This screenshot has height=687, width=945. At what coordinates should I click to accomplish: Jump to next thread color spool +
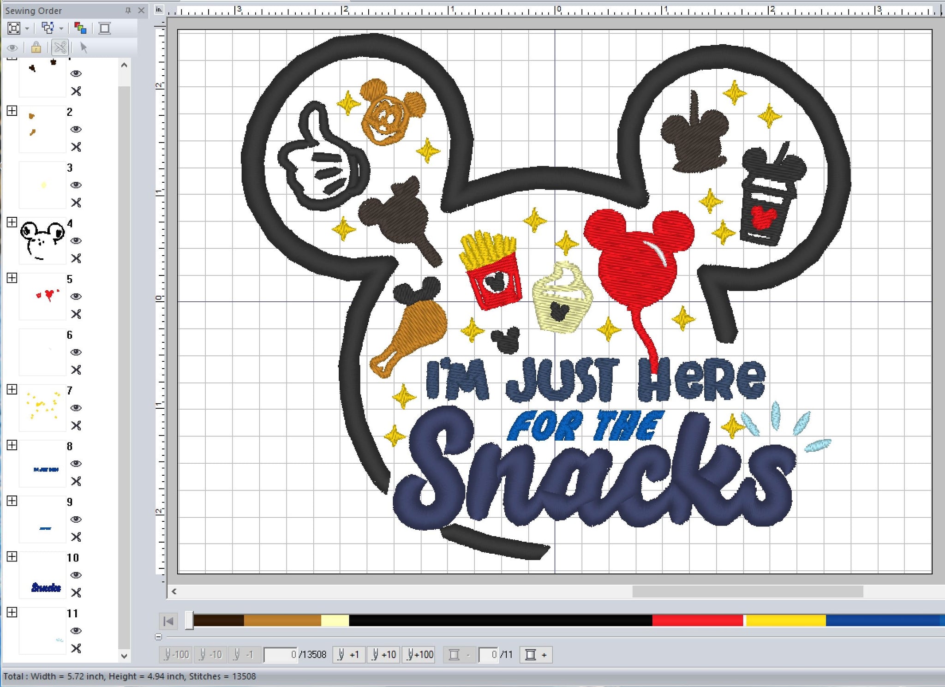pos(536,654)
